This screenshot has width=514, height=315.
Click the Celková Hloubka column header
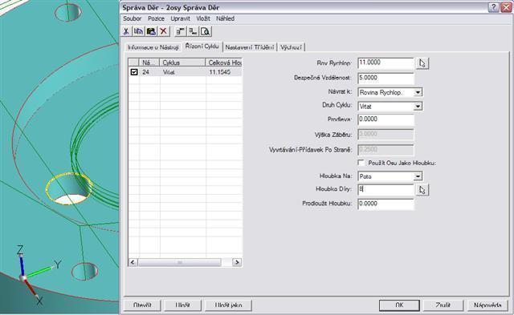[x=224, y=63]
